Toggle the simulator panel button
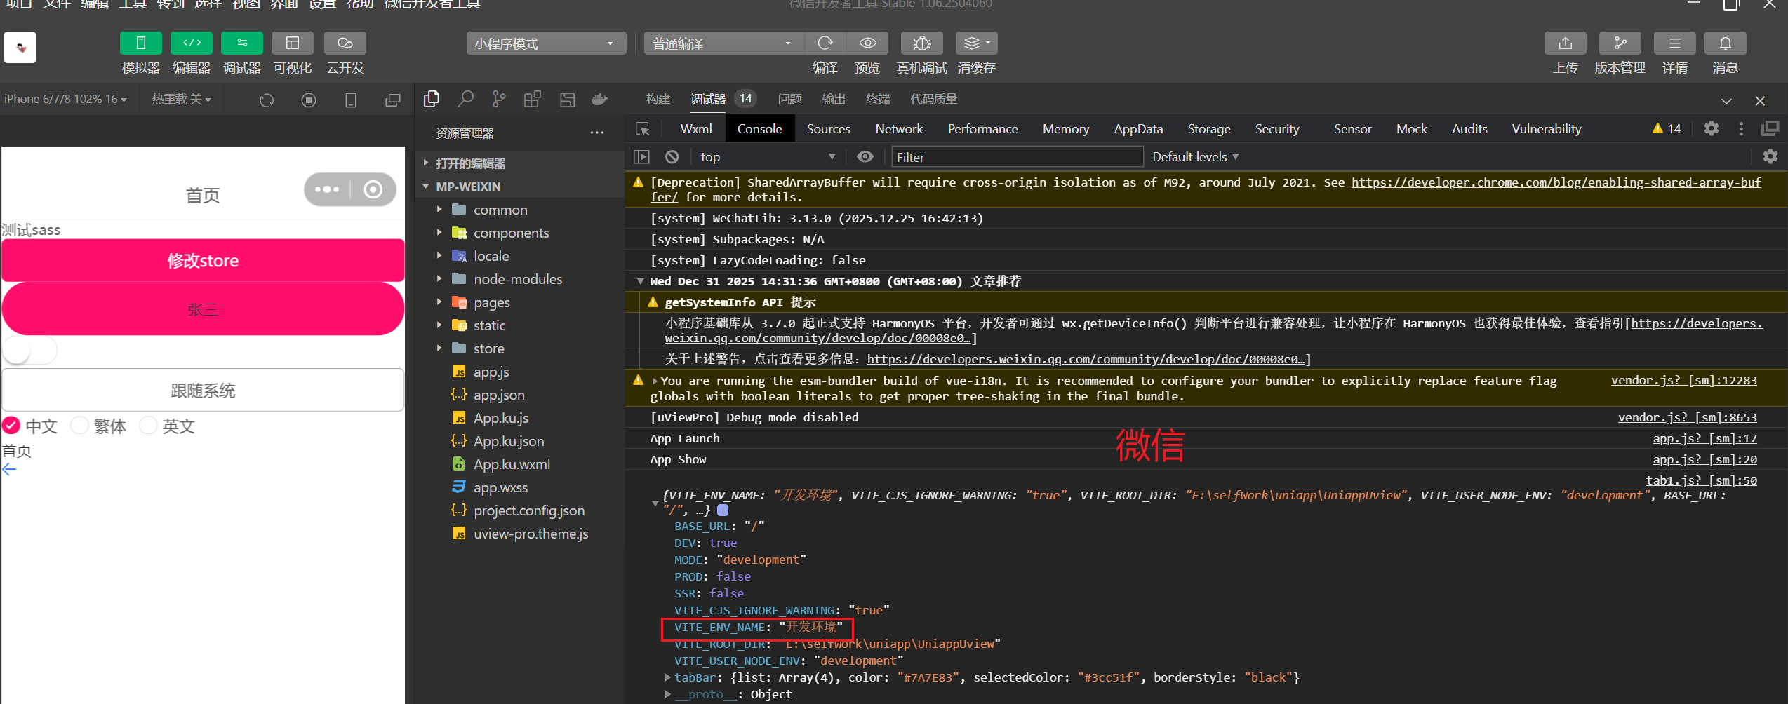 [140, 43]
